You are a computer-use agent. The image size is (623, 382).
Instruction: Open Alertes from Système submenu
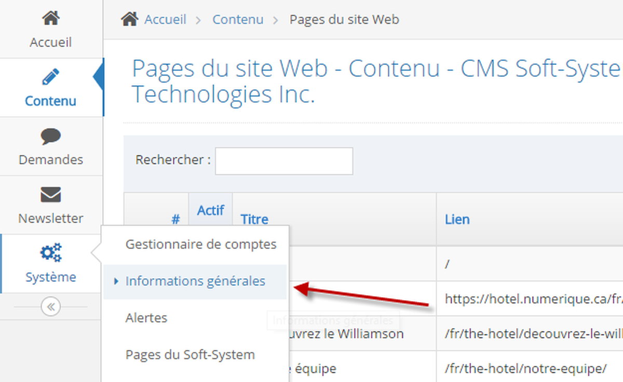pyautogui.click(x=146, y=318)
